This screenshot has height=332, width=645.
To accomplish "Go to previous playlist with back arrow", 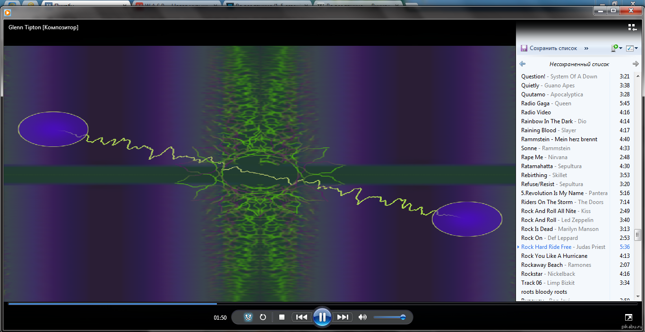I will (522, 64).
